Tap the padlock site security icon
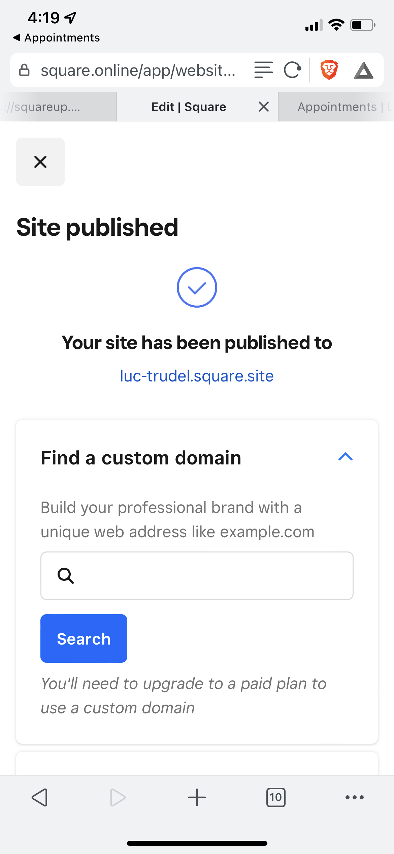The width and height of the screenshot is (394, 854). pyautogui.click(x=24, y=70)
